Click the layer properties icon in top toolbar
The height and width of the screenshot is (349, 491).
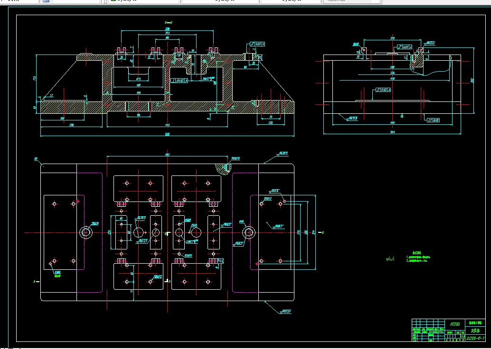pos(46,1)
